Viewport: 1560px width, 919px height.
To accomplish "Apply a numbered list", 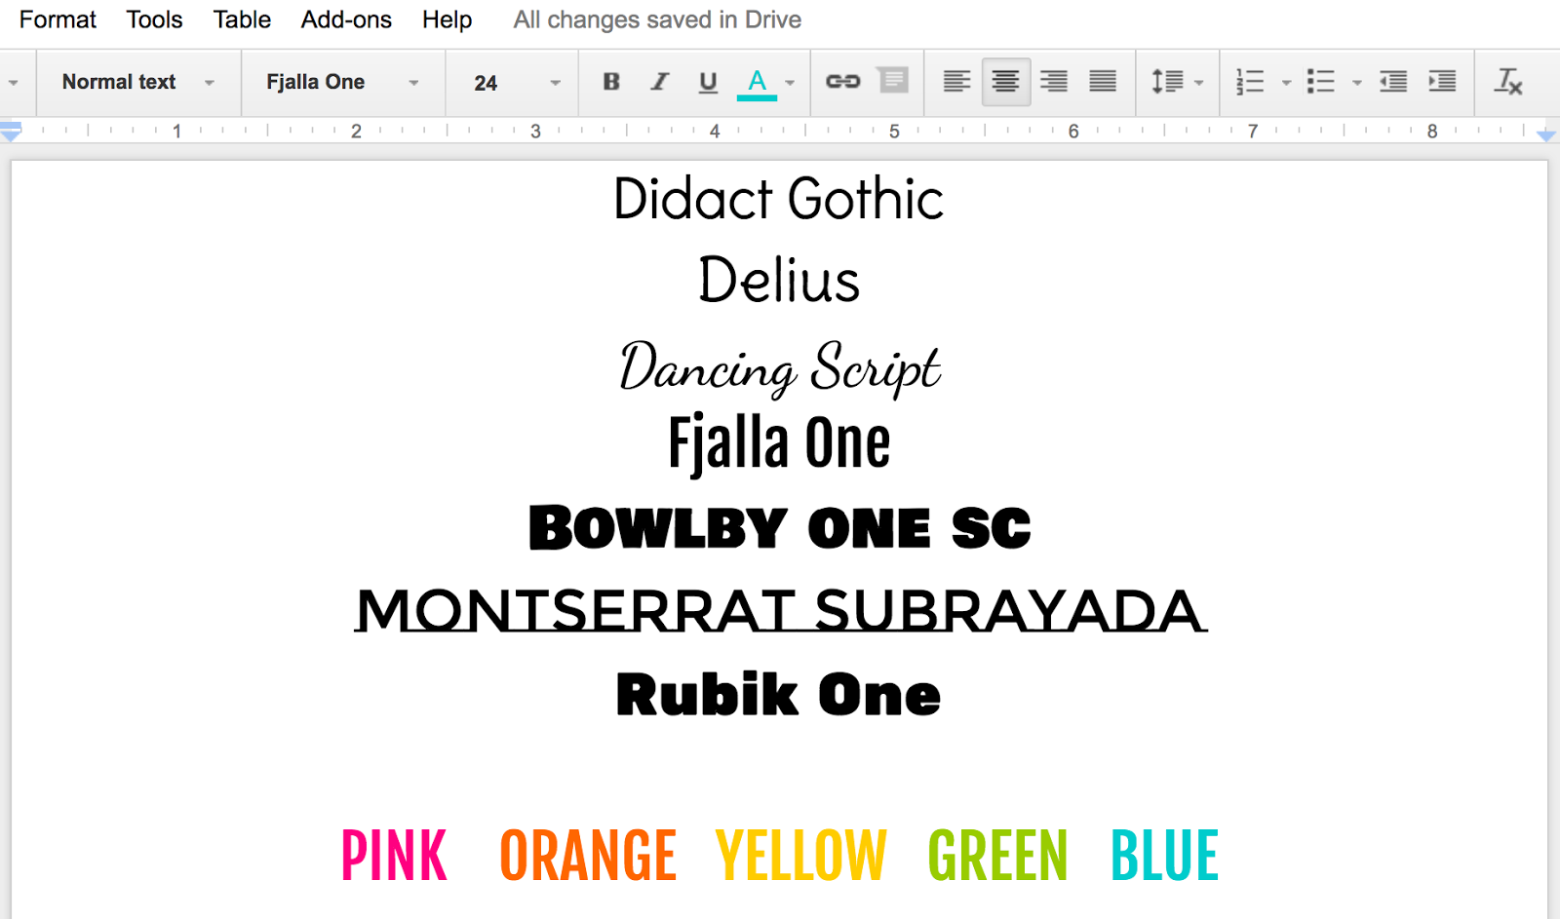I will [1249, 82].
